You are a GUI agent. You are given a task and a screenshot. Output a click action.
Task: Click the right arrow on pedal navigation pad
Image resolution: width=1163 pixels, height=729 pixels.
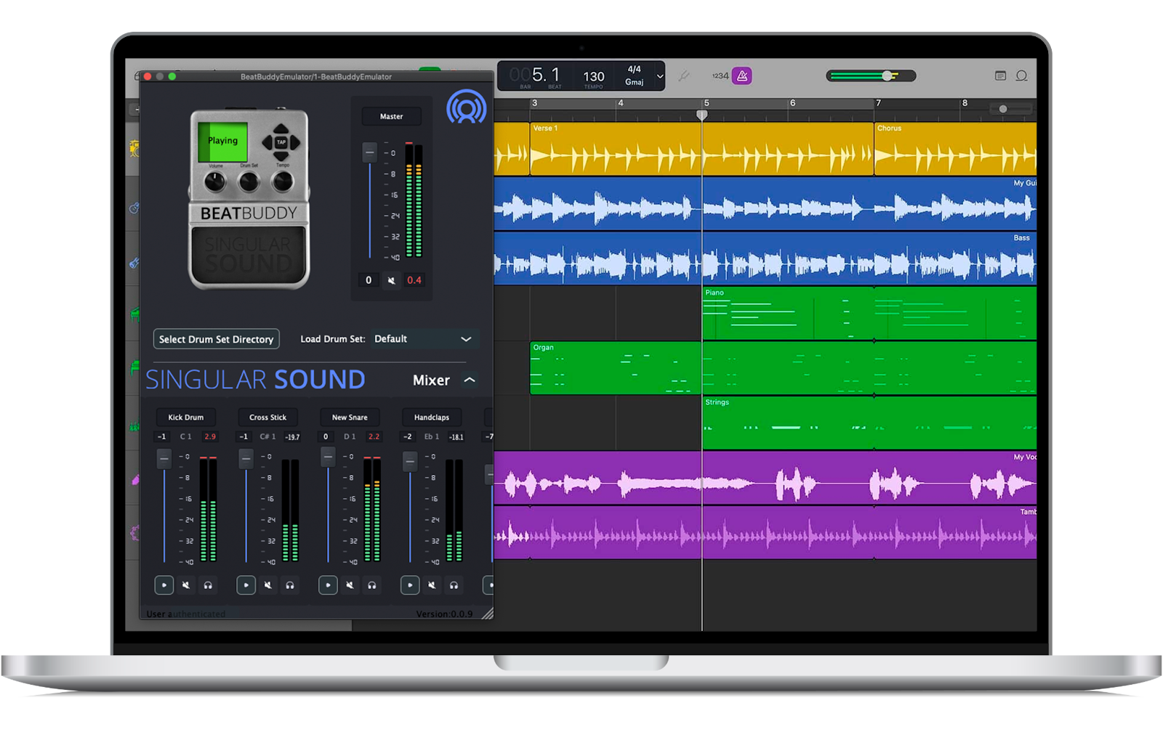point(294,142)
